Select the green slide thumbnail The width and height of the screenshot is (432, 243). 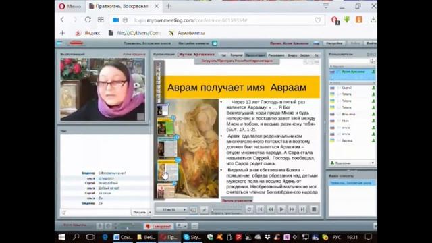[165, 126]
